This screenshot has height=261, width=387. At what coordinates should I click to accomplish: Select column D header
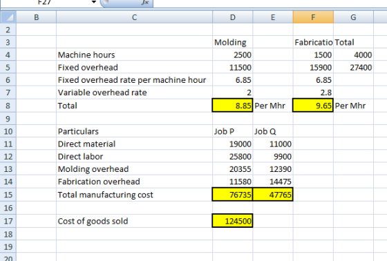coord(232,17)
